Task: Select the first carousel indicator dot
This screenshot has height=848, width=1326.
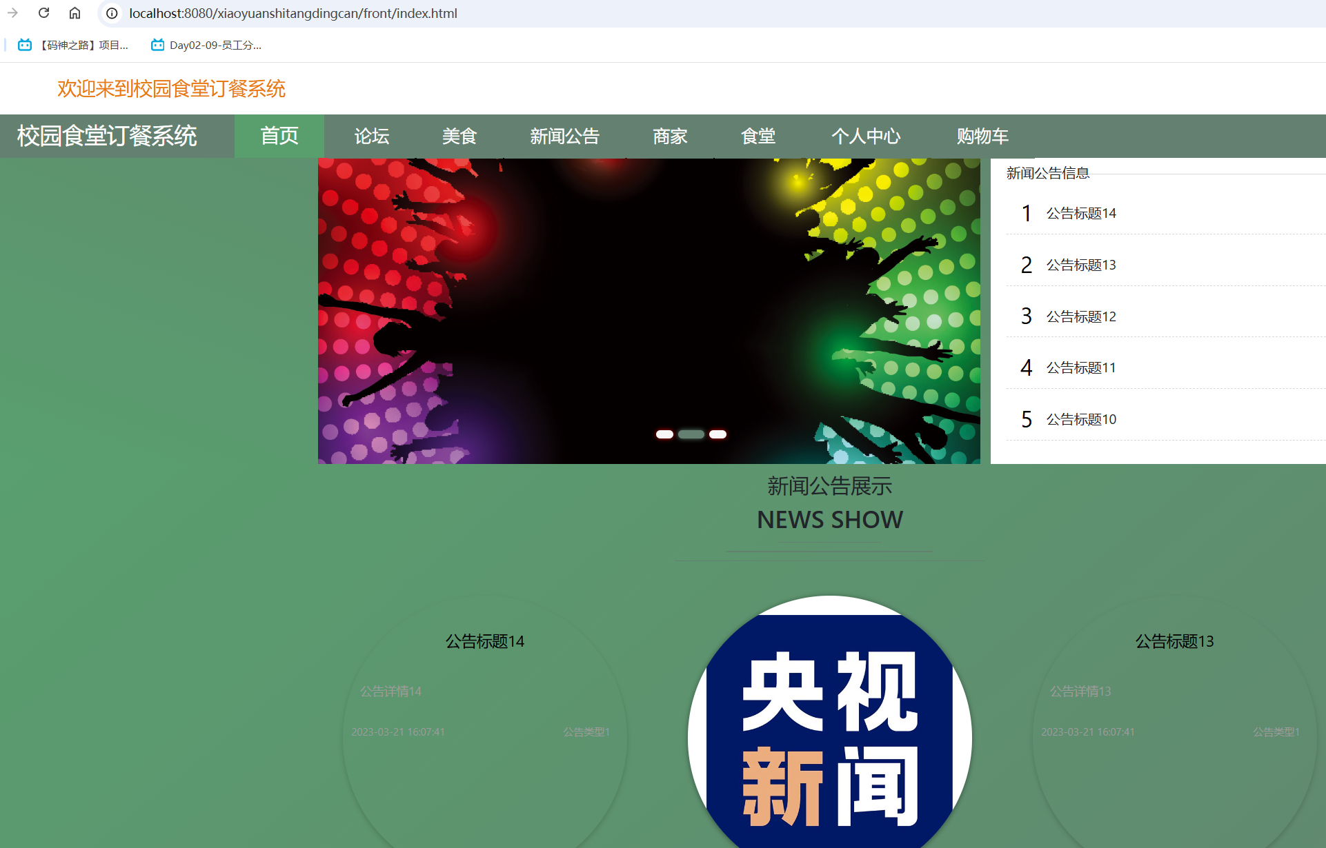Action: tap(664, 434)
